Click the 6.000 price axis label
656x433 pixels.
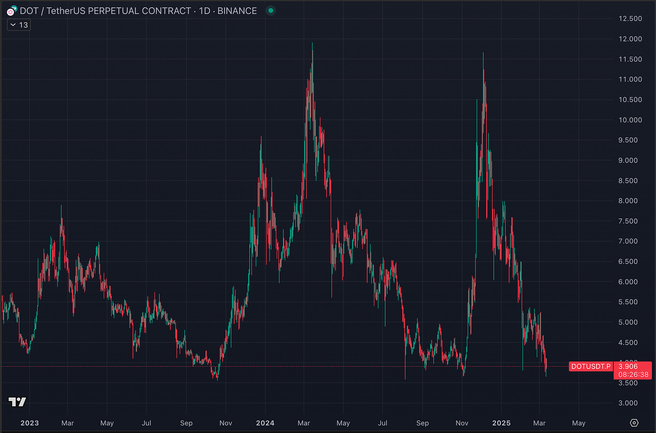[x=628, y=282]
